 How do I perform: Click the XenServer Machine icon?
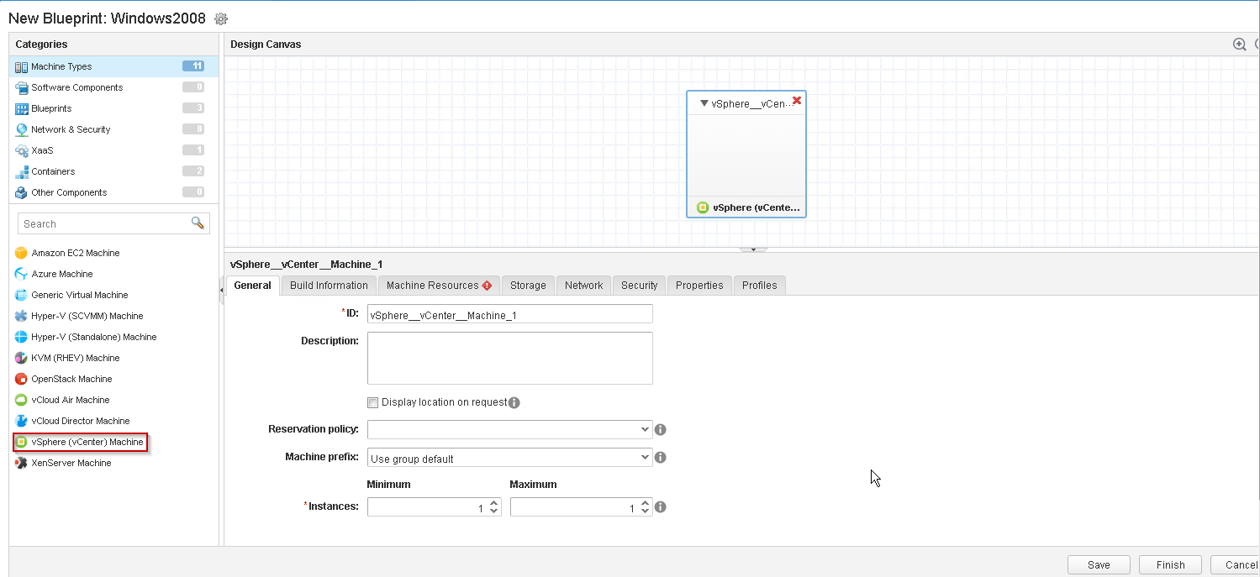coord(22,463)
